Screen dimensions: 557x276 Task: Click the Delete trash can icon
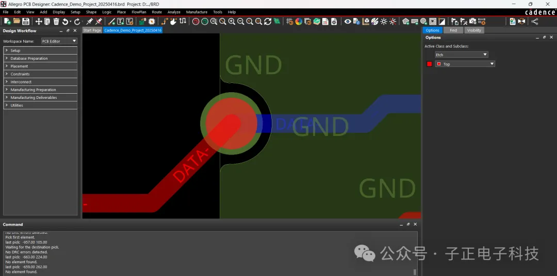pos(56,21)
